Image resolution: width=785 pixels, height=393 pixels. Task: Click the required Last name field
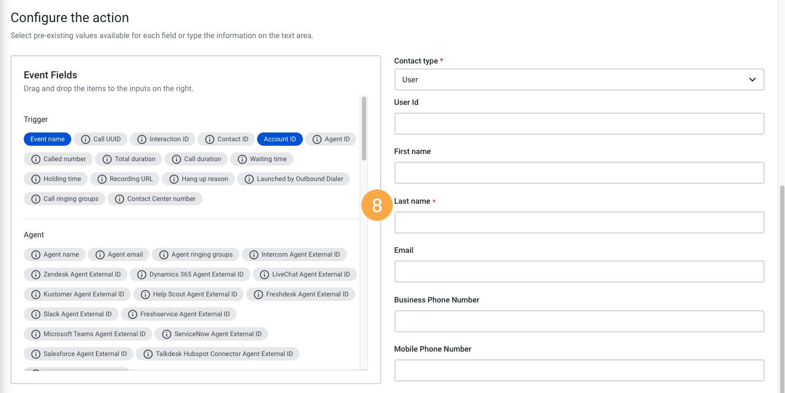pos(579,222)
